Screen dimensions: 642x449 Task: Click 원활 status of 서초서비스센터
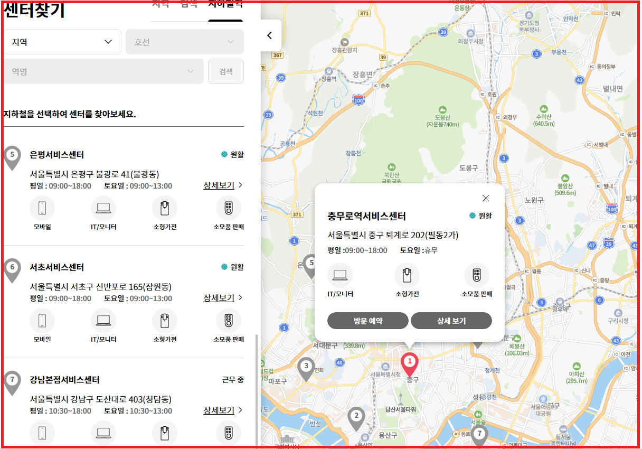232,267
